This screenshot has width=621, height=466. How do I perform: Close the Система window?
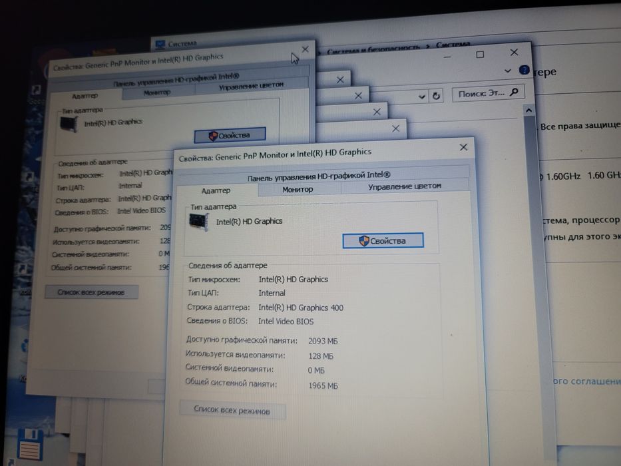514,53
